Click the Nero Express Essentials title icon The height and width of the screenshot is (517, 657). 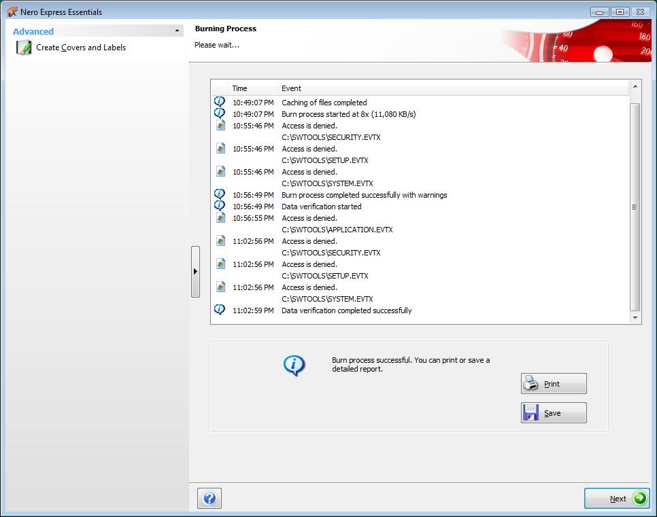[12, 12]
